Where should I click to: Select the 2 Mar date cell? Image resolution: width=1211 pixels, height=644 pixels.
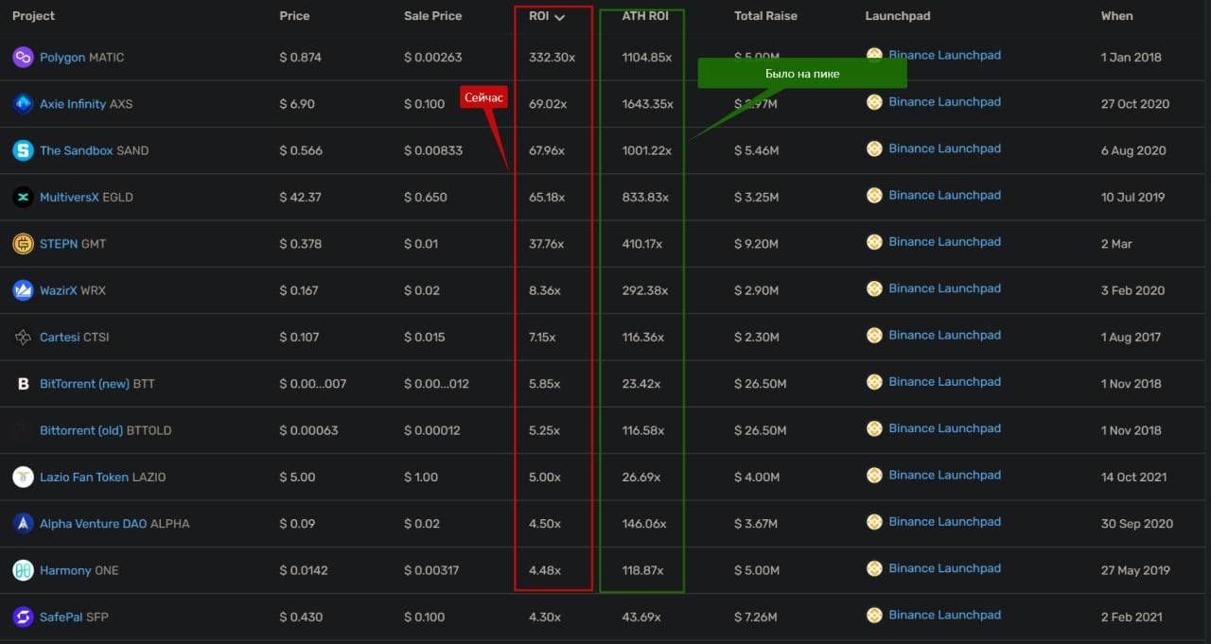coord(1116,244)
